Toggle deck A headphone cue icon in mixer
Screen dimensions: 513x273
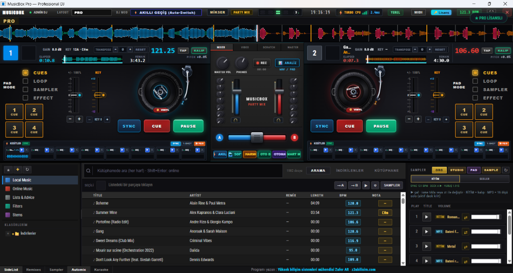click(x=235, y=120)
